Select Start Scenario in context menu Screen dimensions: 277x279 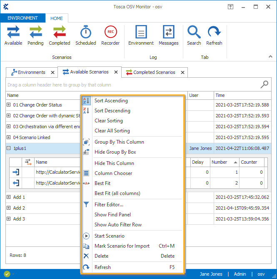[x=109, y=236]
